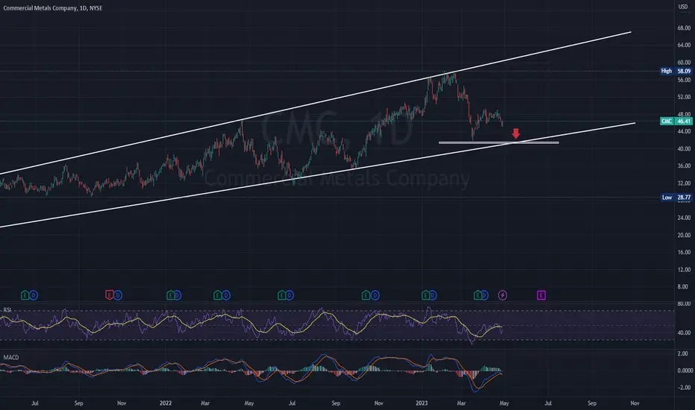
Task: Click the purple lightning news marker
Action: pos(503,295)
